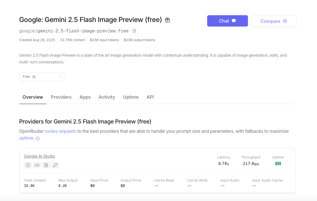Click the '$0/M input tokens' text

click(x=104, y=40)
